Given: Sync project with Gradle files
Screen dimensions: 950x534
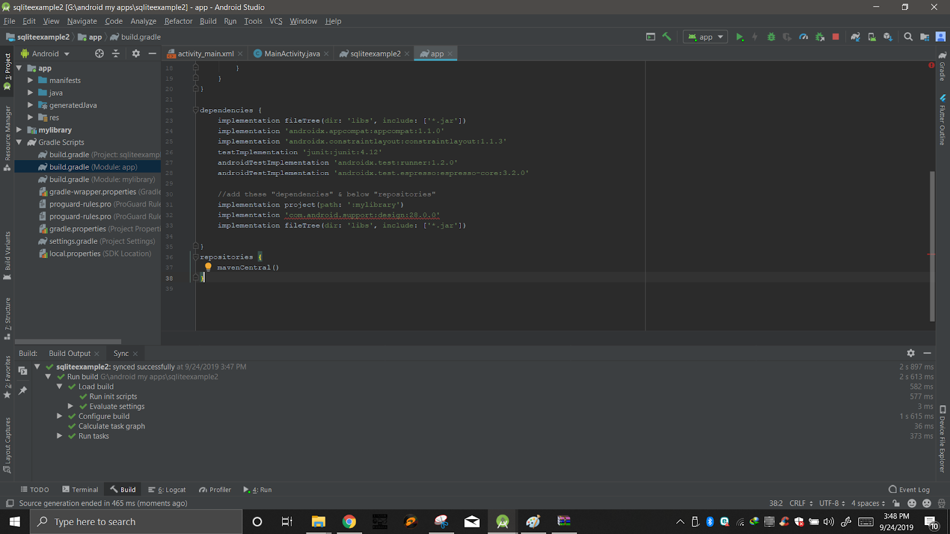Looking at the screenshot, I should point(856,36).
